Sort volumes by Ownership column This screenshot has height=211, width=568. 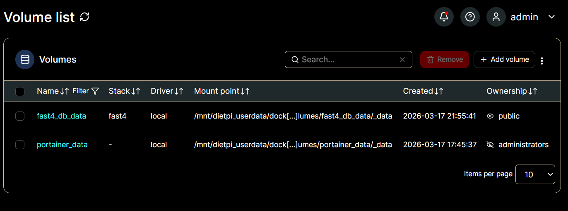click(x=512, y=91)
